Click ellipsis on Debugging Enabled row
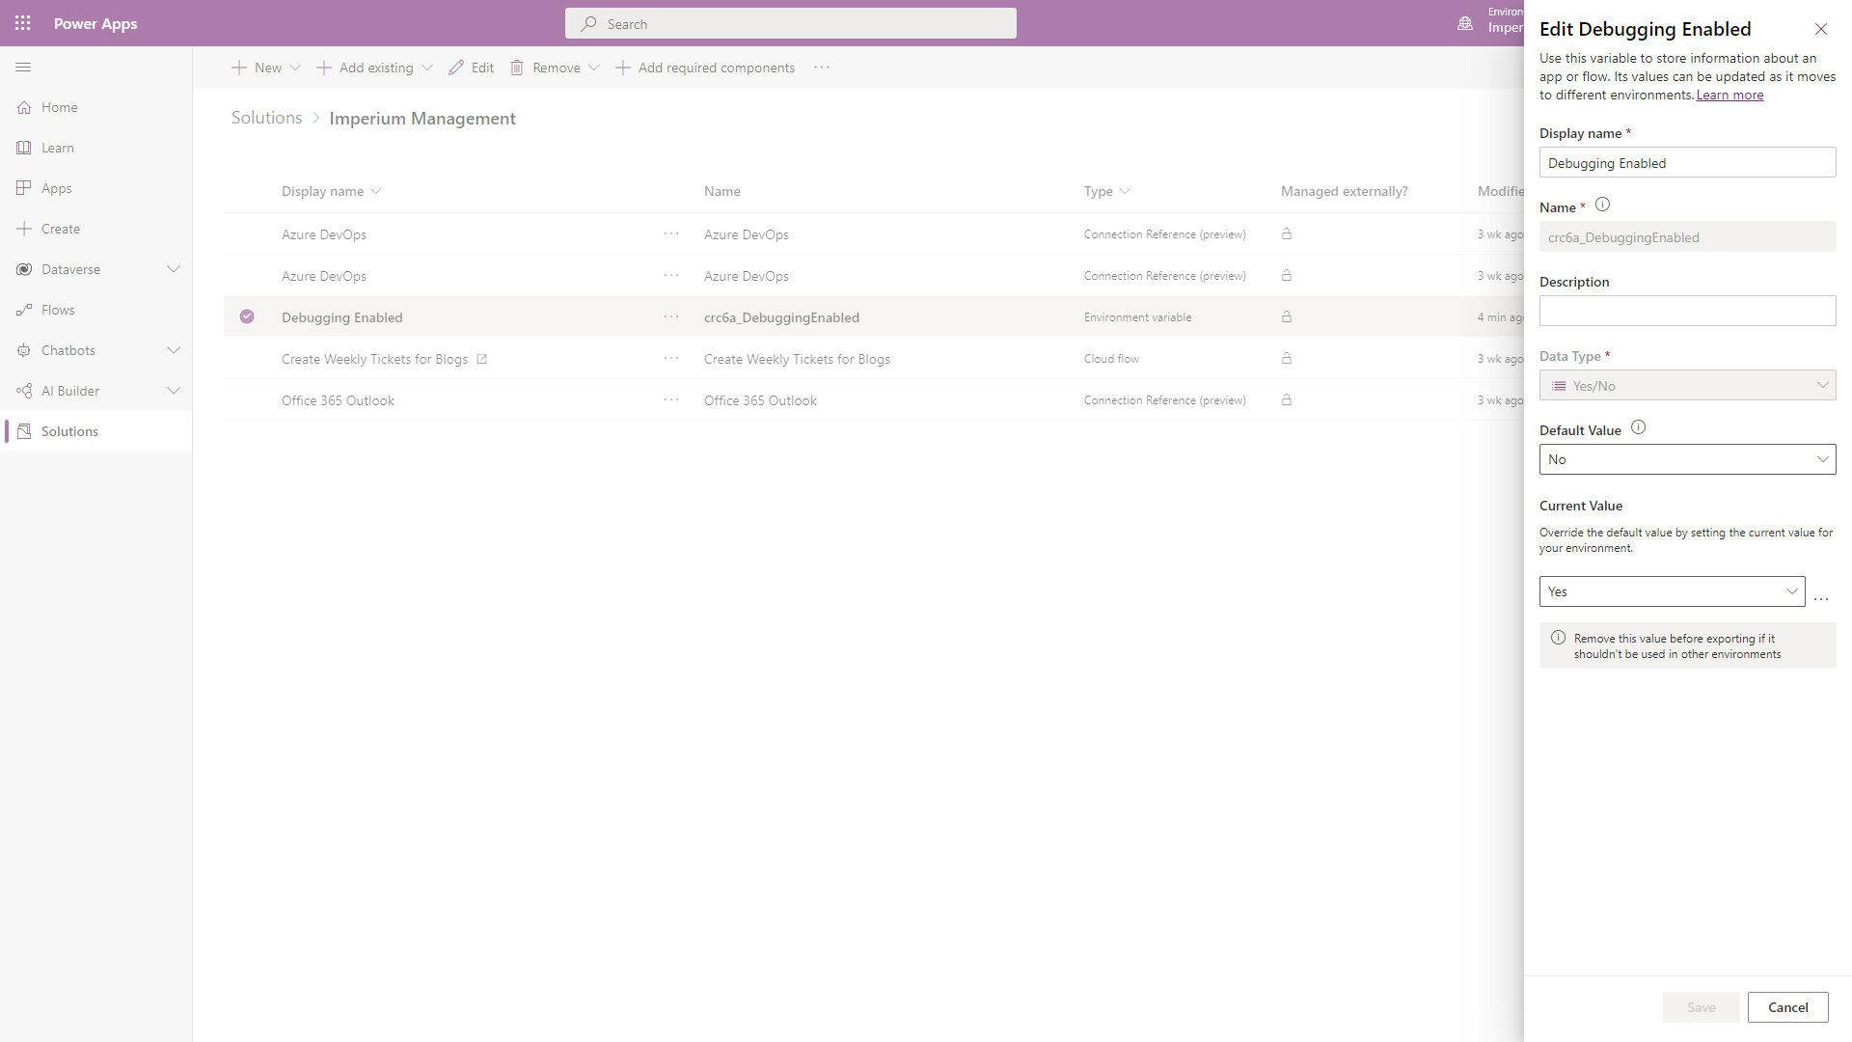 coord(670,315)
